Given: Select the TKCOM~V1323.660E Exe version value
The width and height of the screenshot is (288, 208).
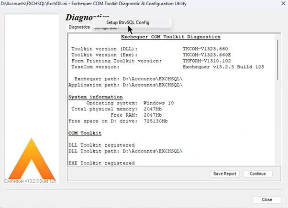Looking at the screenshot, I should coord(207,55).
